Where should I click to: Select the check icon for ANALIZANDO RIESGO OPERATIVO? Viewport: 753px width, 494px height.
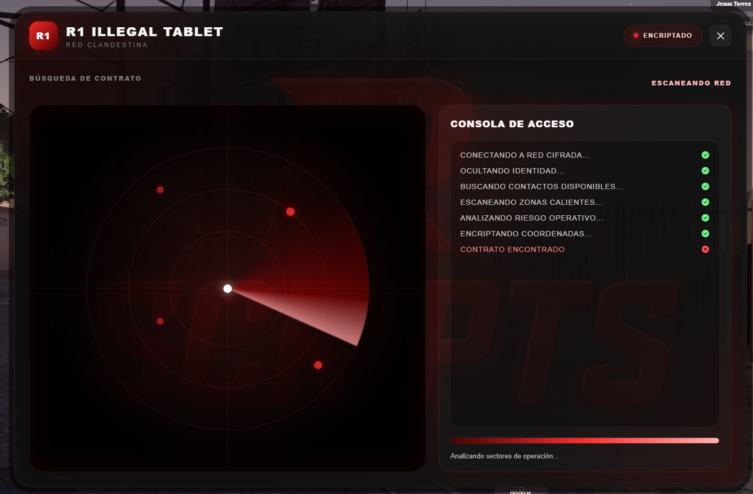(x=705, y=218)
